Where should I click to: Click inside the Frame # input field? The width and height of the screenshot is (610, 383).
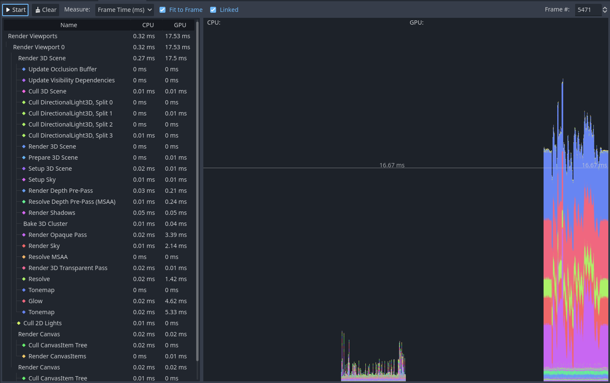588,9
